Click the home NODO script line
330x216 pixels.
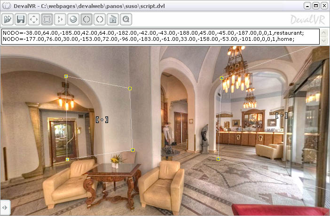(149, 39)
